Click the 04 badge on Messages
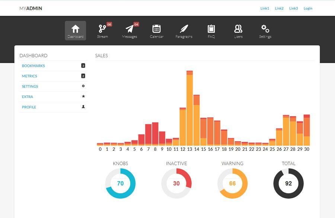The height and width of the screenshot is (218, 335). coord(136,24)
